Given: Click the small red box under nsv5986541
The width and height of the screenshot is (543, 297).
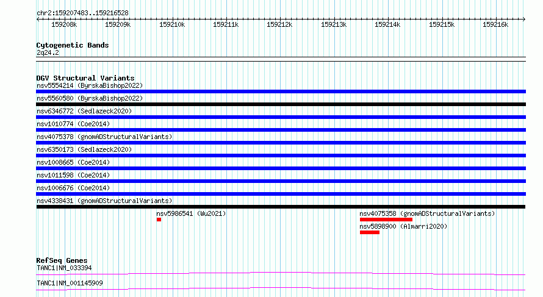Looking at the screenshot, I should click(x=159, y=220).
